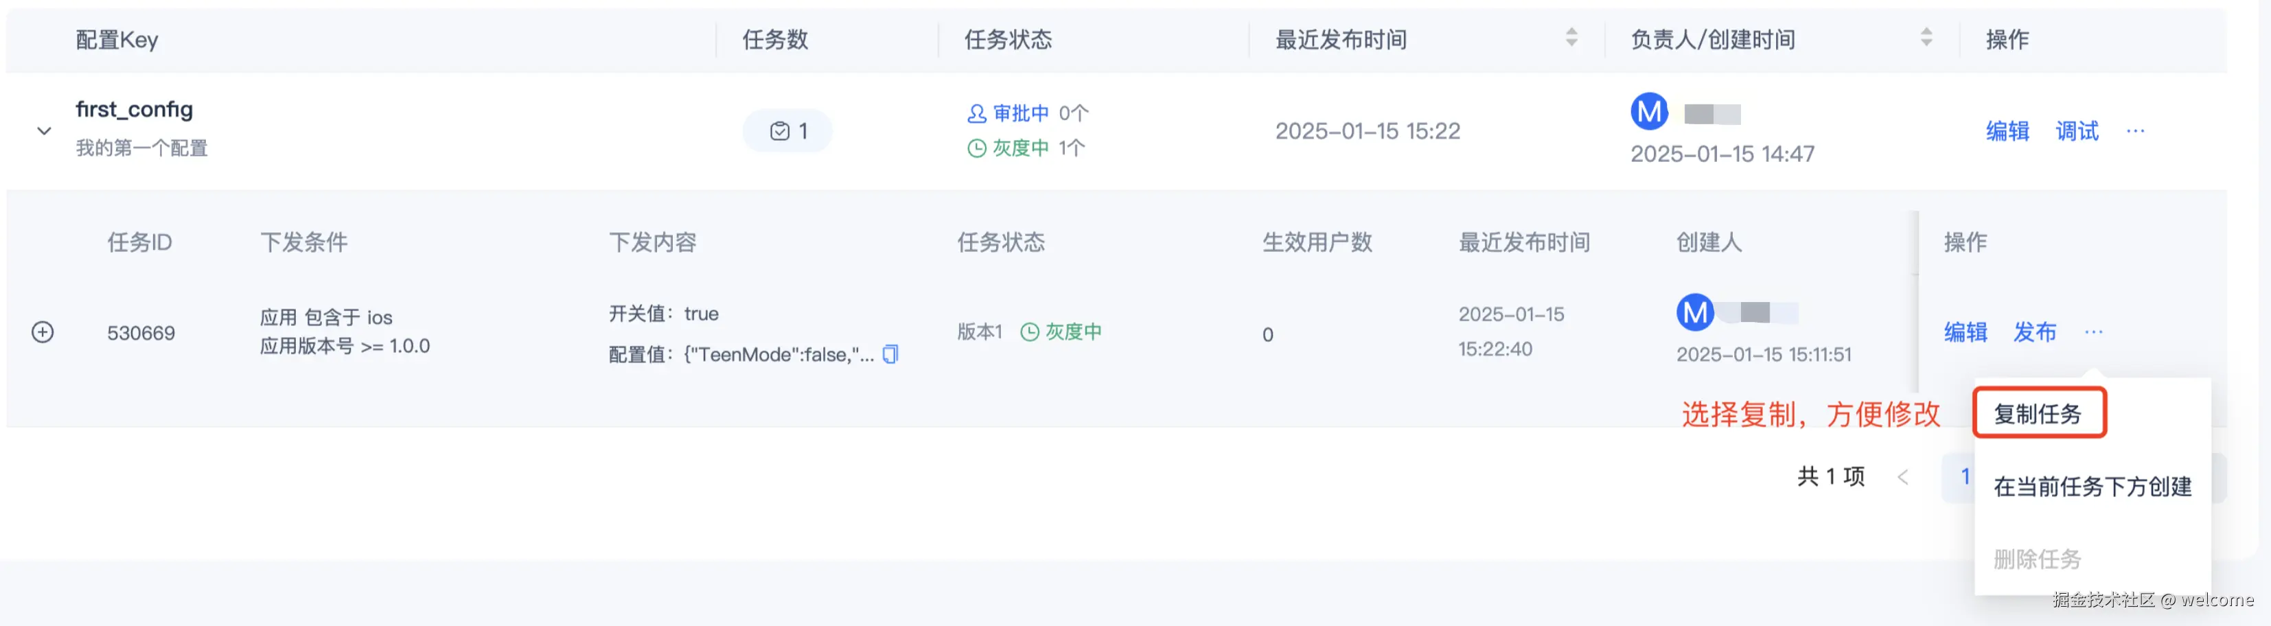2271x626 pixels.
Task: Click the creator avatar in task row
Action: pyautogui.click(x=1694, y=312)
